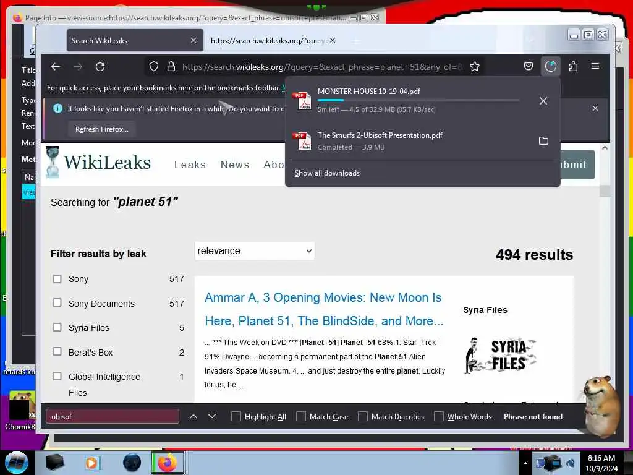The height and width of the screenshot is (475, 633).
Task: Open the relevance sort dropdown
Action: click(254, 251)
